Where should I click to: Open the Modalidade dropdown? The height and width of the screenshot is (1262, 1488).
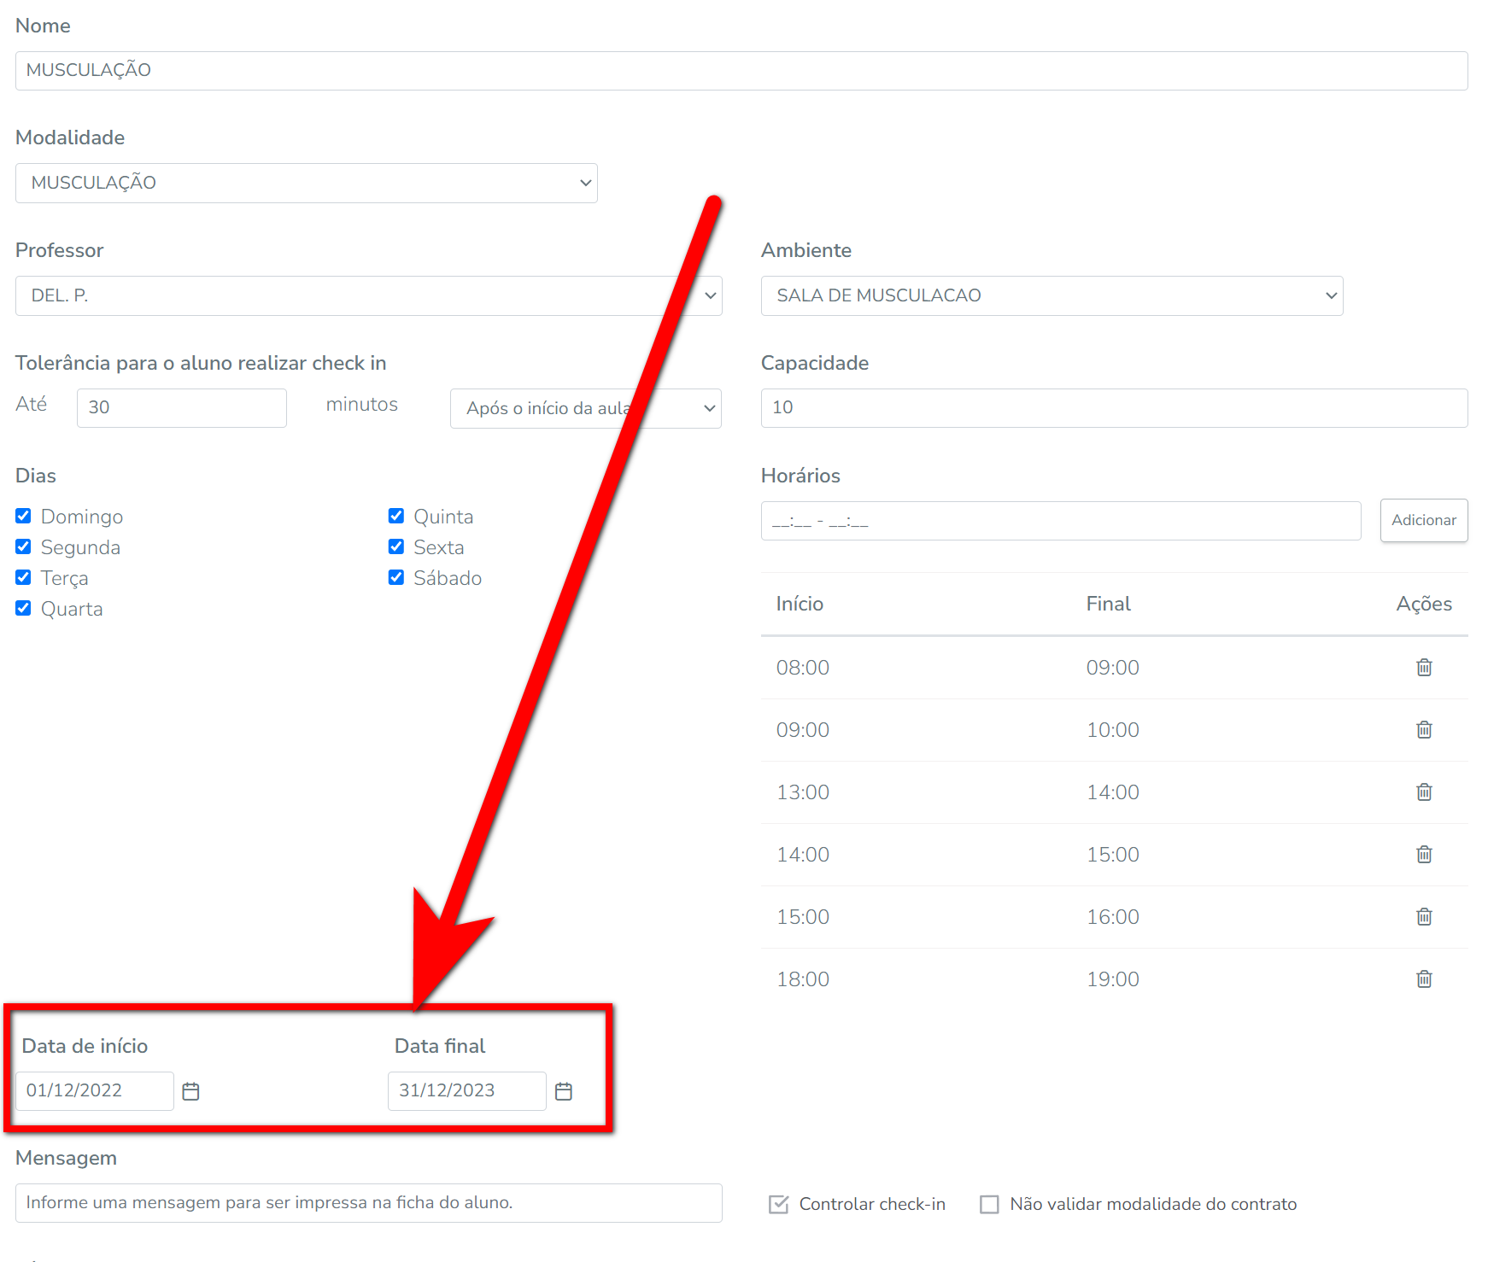tap(306, 183)
